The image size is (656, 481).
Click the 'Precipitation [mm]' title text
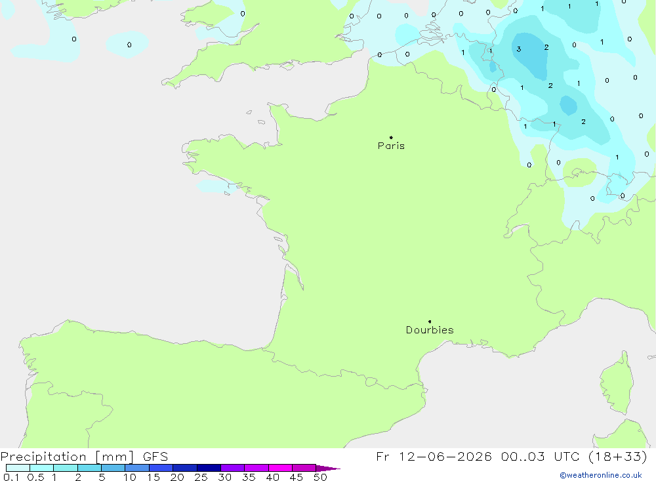(x=67, y=457)
